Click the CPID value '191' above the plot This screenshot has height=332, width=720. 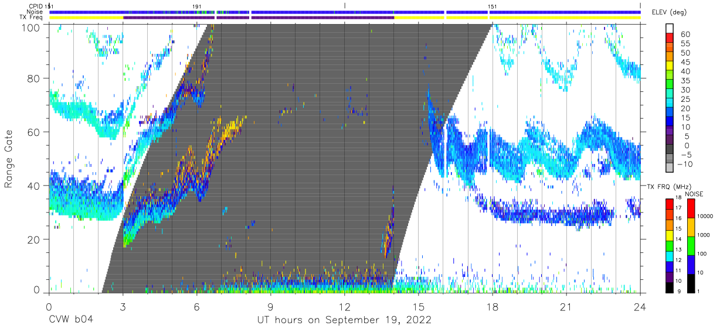pos(198,6)
